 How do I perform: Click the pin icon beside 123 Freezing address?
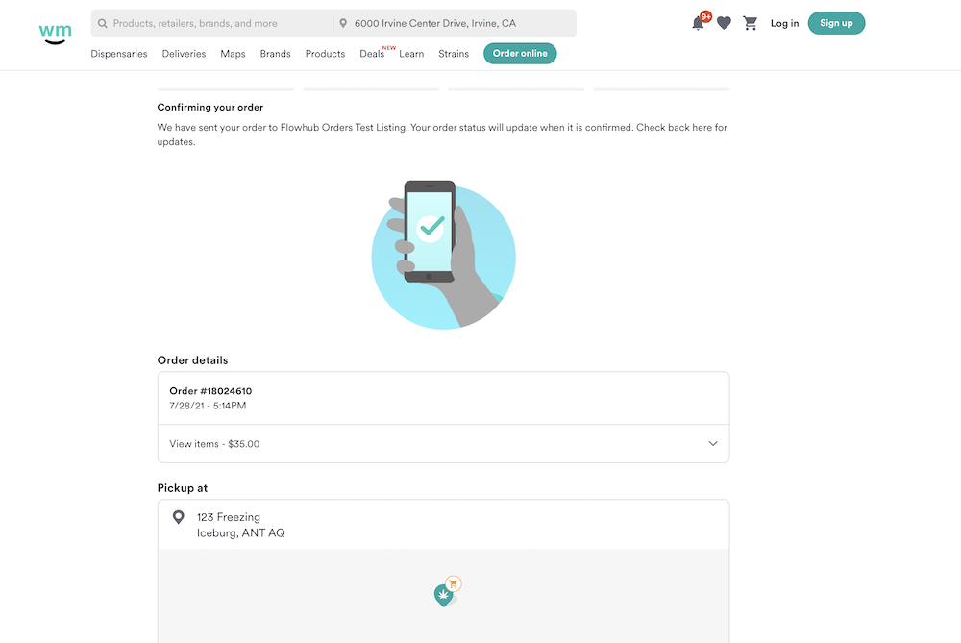tap(179, 517)
